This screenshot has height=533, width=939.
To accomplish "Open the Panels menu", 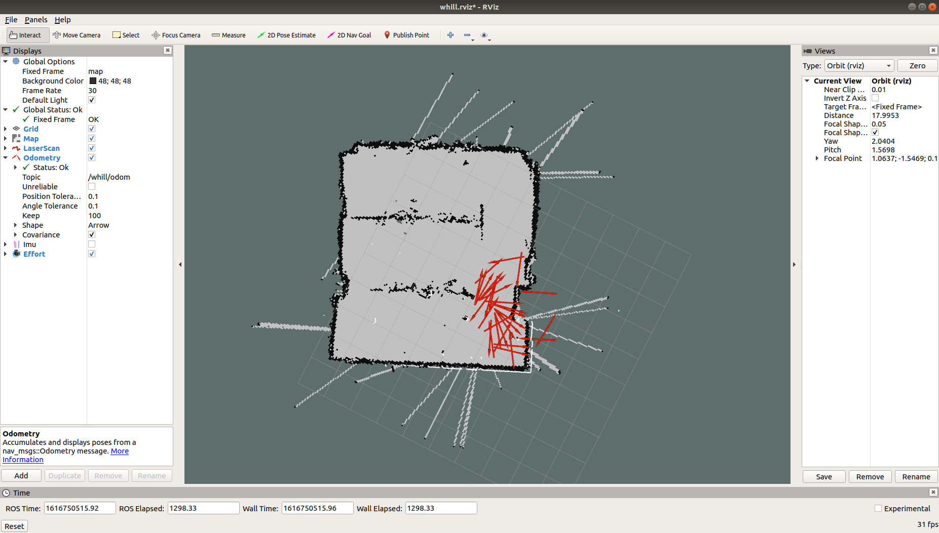I will click(x=36, y=20).
